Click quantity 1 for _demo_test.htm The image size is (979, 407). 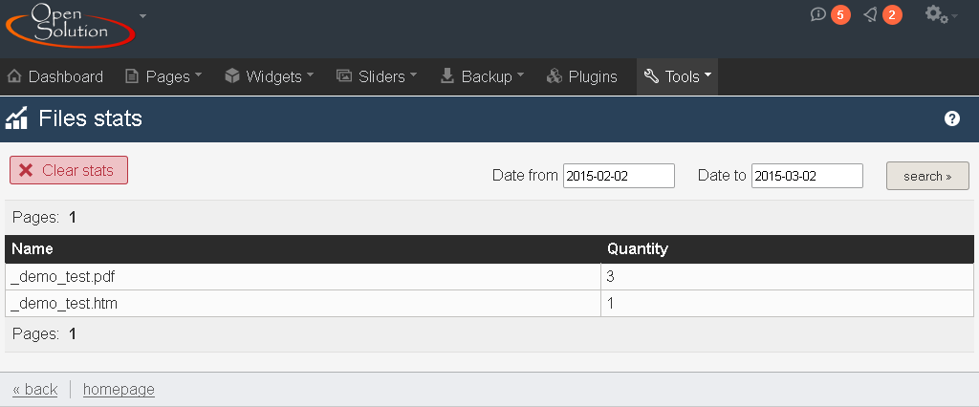(x=611, y=304)
